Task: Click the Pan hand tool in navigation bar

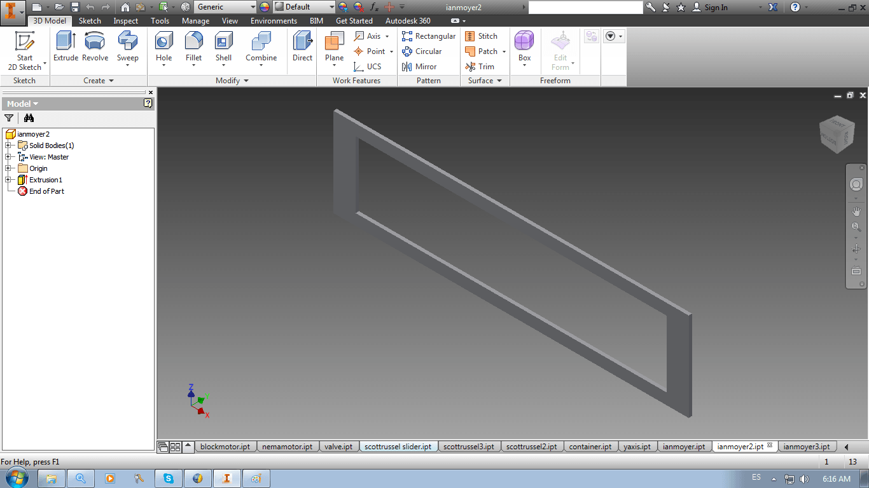Action: 856,211
